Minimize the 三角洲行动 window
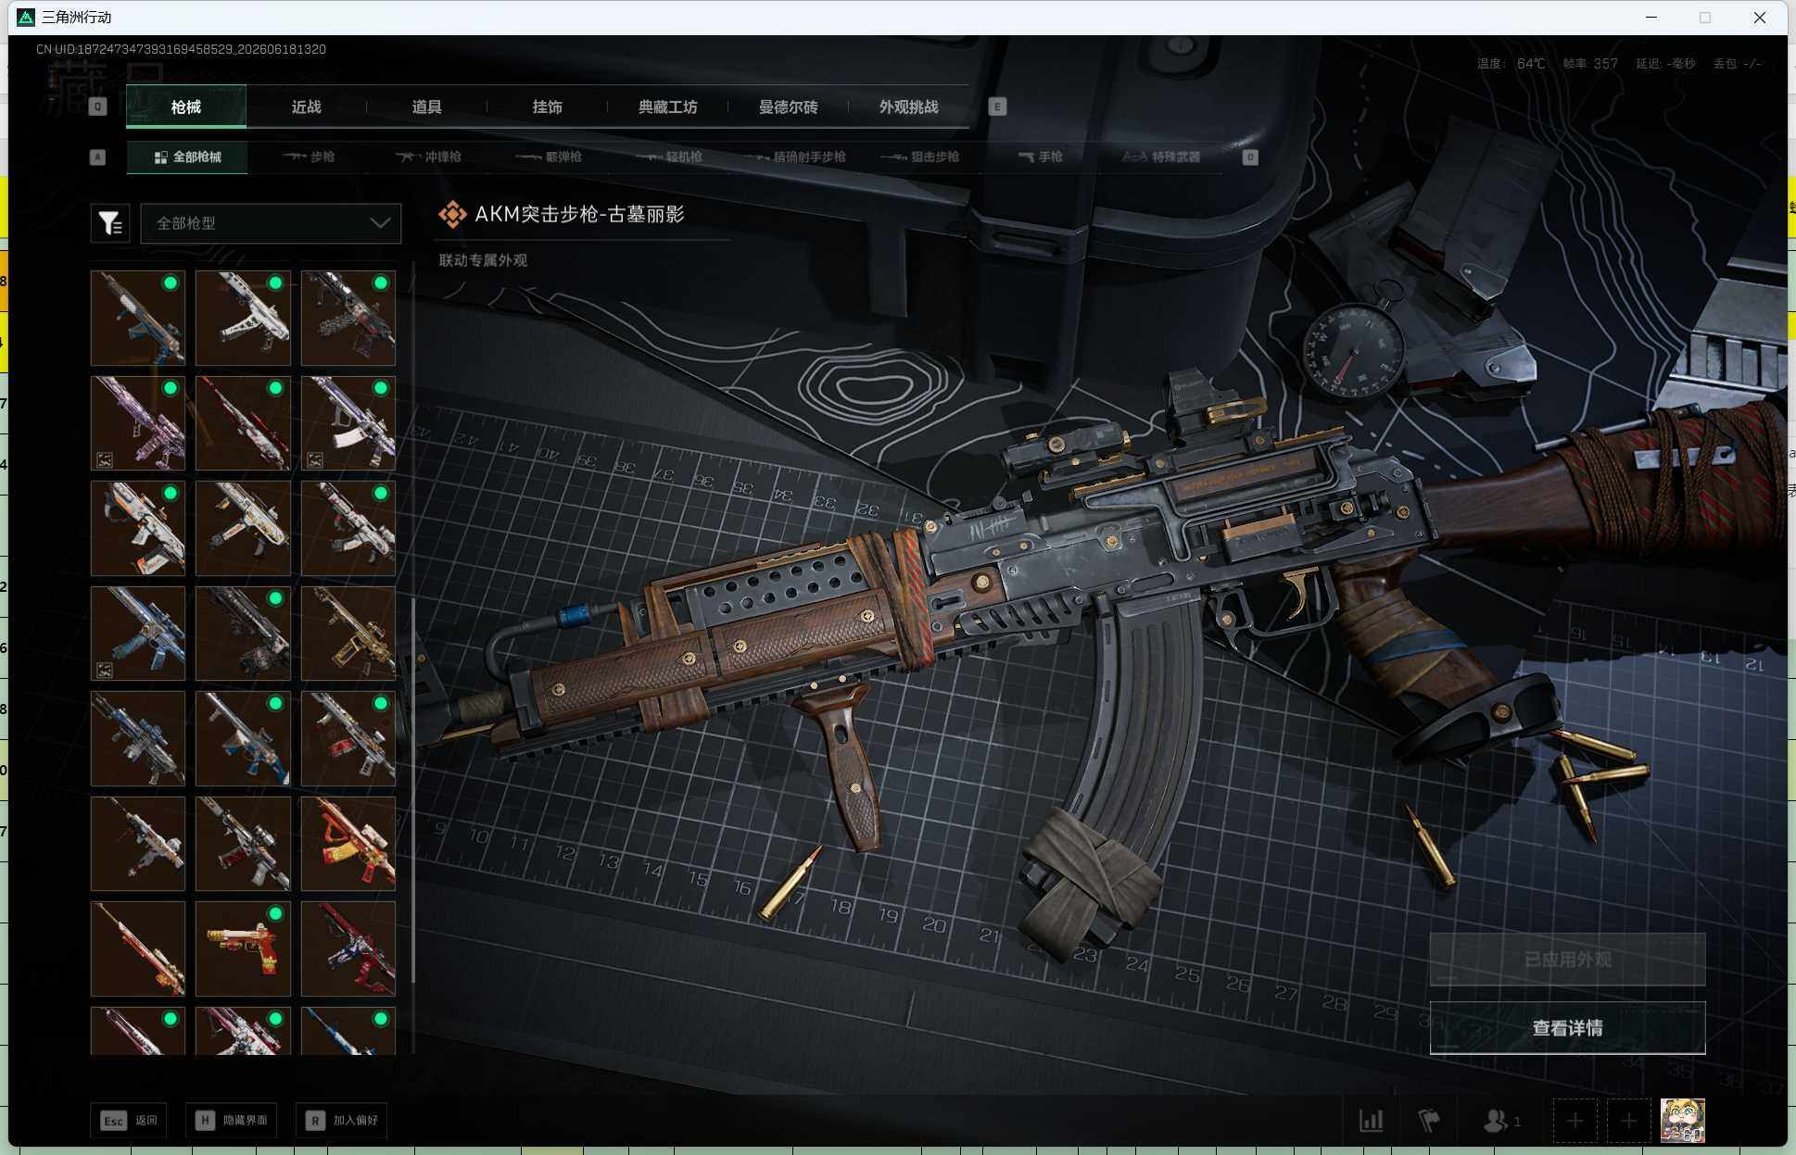The image size is (1796, 1155). tap(1651, 17)
